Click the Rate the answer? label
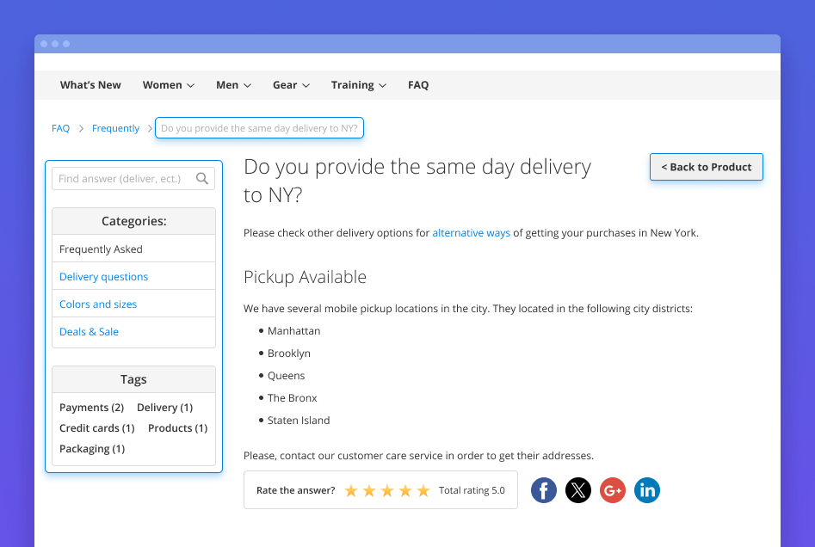 [296, 490]
